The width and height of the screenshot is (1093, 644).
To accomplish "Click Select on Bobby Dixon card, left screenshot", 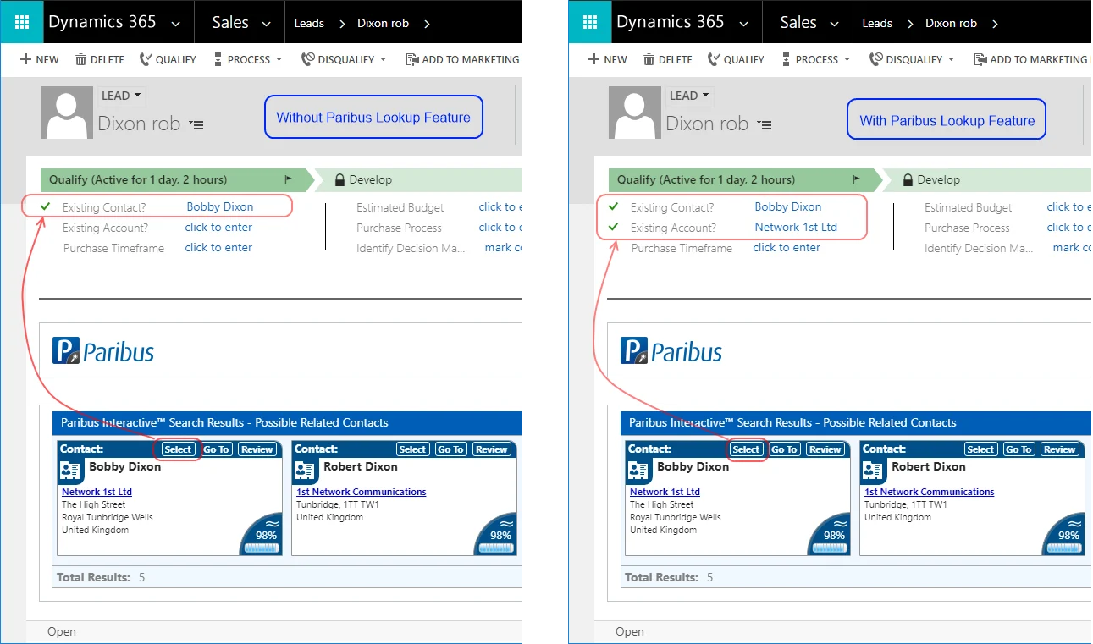I will click(x=178, y=449).
